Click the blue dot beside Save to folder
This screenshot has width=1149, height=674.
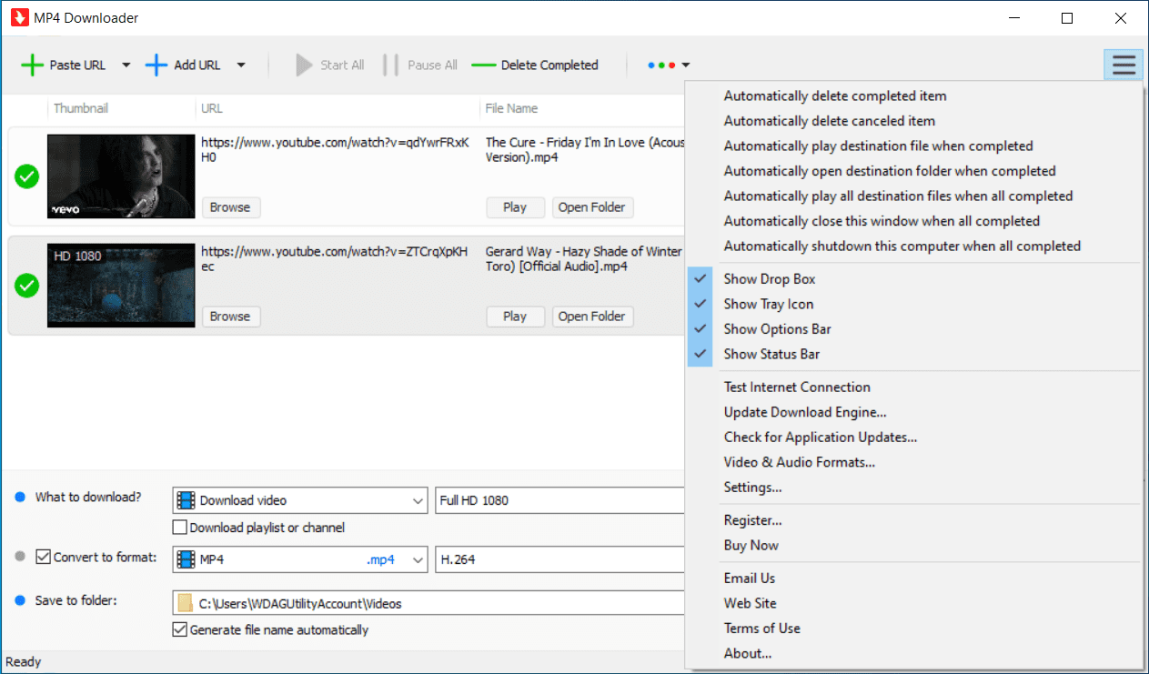(x=20, y=600)
